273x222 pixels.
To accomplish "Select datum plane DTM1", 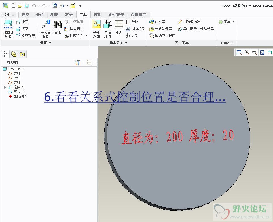I will click(14, 74).
